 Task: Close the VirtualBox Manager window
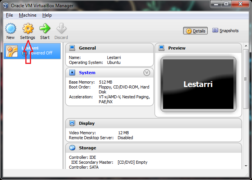240,4
